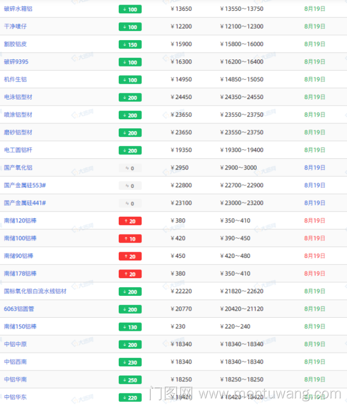347x406 pixels.
Task: Click the green ↓230 badge for 中铝西南
Action: (x=130, y=362)
